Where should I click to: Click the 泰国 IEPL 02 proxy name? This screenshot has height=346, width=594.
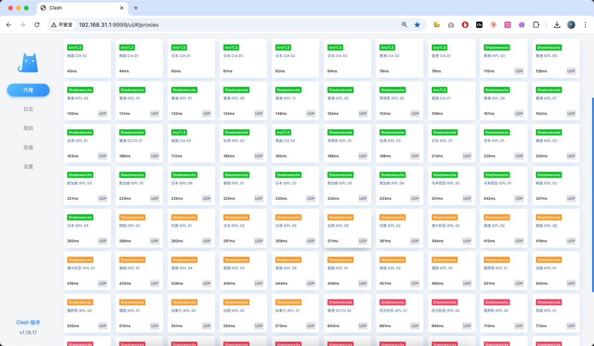pos(546,141)
